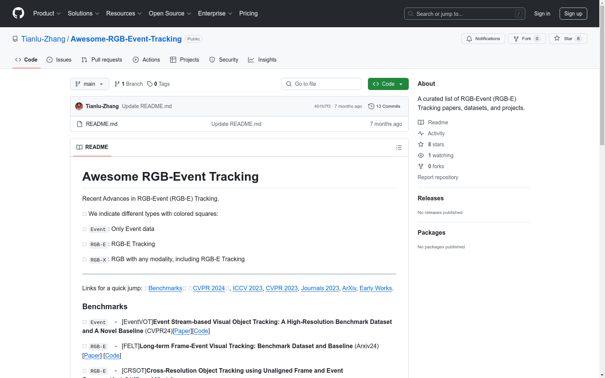Jump to the CVPR 2024 section
605x378 pixels.
[209, 288]
